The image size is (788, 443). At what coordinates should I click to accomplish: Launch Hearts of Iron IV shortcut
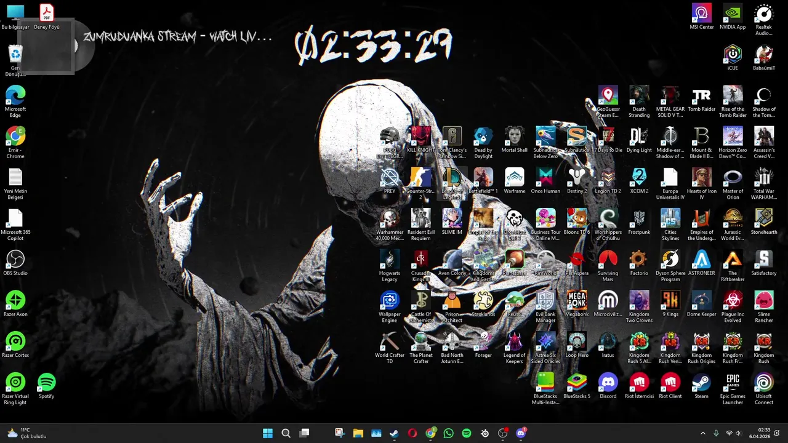click(x=701, y=184)
